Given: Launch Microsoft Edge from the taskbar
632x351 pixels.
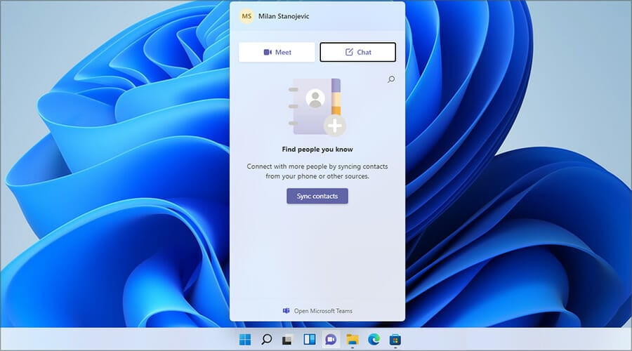Looking at the screenshot, I should pos(374,340).
